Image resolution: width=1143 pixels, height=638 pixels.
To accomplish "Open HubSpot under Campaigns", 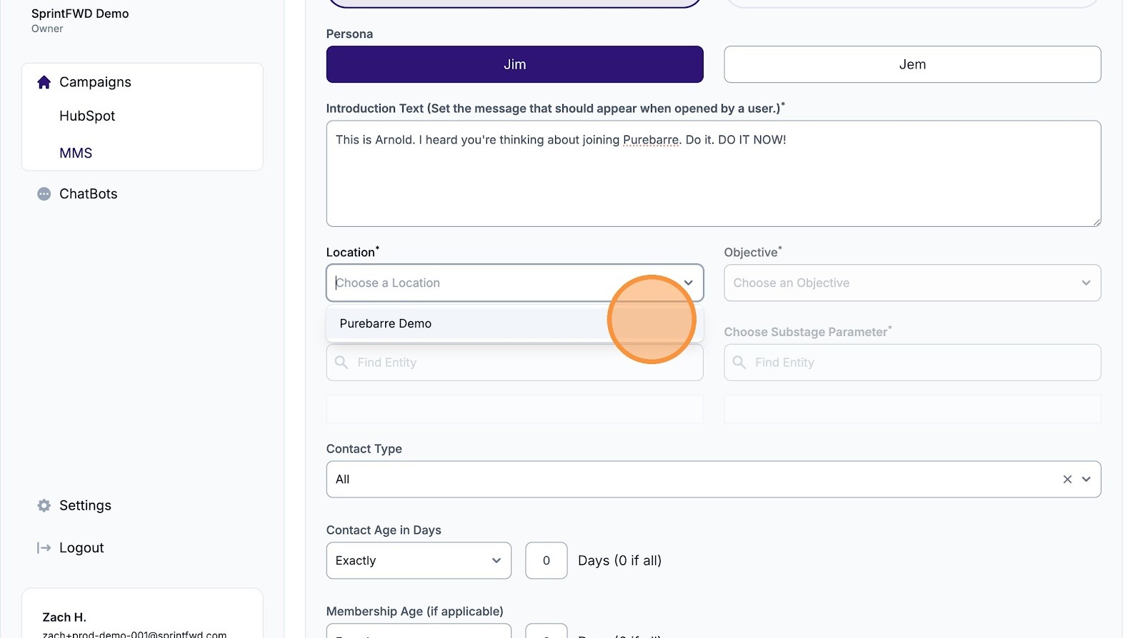I will coord(87,116).
